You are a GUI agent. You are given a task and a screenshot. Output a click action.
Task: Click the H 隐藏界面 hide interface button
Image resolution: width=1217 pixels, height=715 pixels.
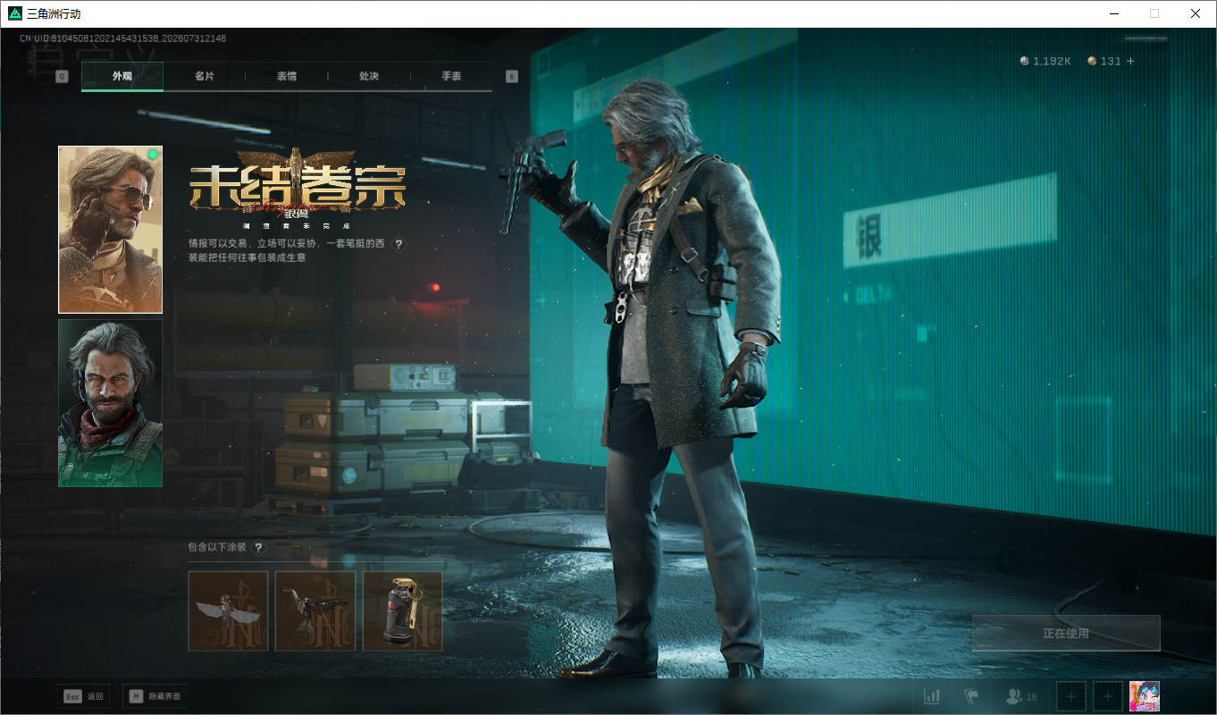click(x=155, y=696)
